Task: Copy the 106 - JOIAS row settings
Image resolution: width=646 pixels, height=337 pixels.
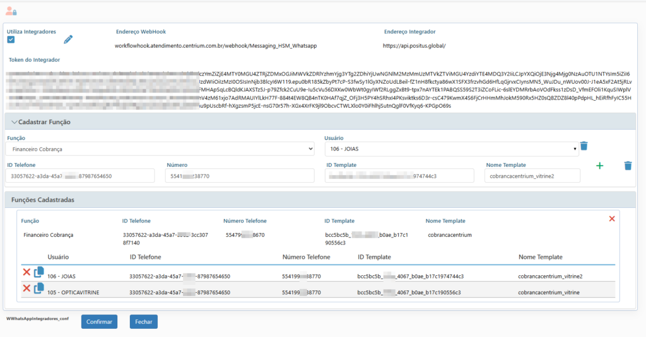Action: point(38,272)
